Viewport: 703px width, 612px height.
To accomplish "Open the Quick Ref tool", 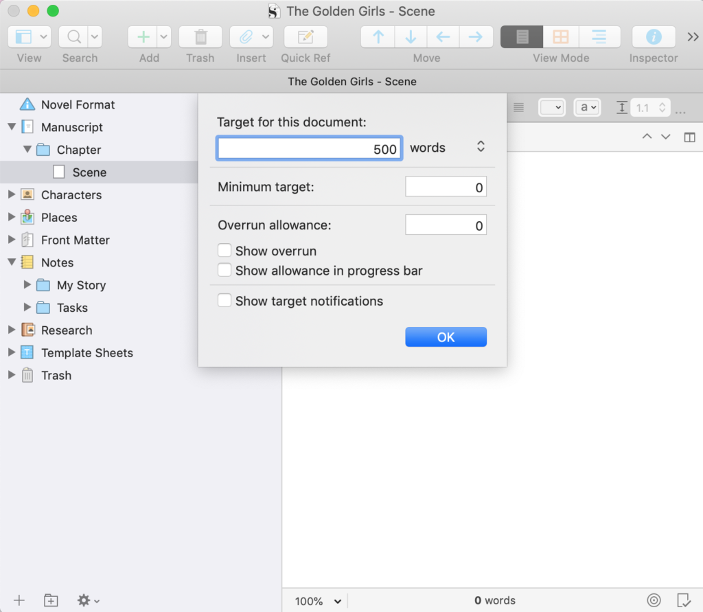I will [306, 37].
